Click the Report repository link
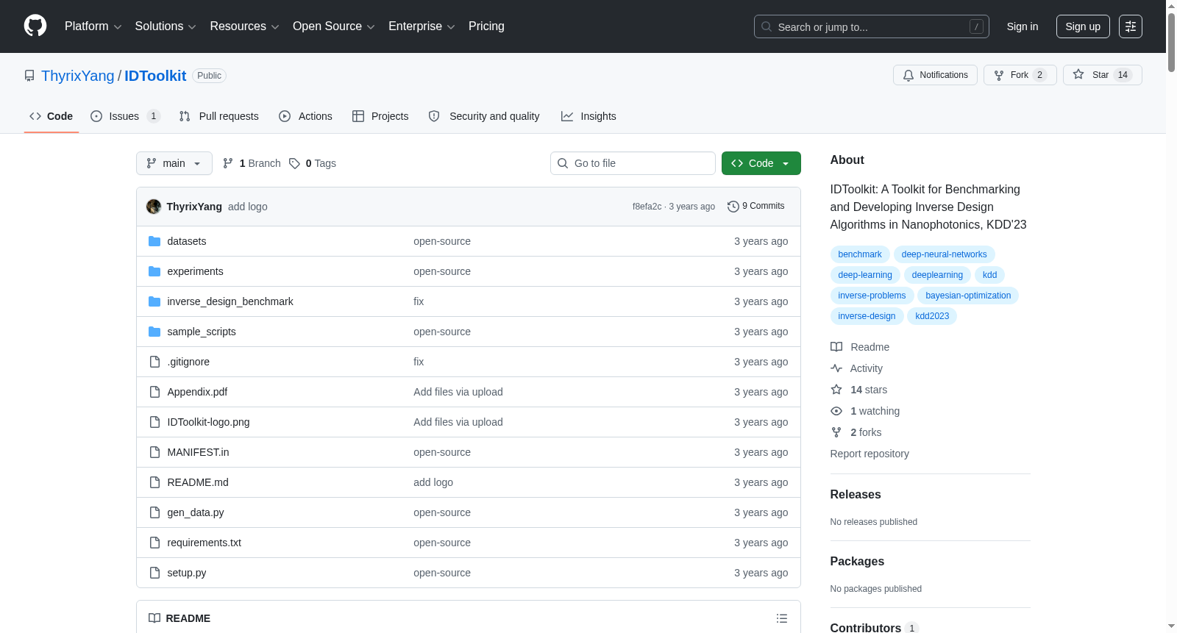 pos(870,454)
